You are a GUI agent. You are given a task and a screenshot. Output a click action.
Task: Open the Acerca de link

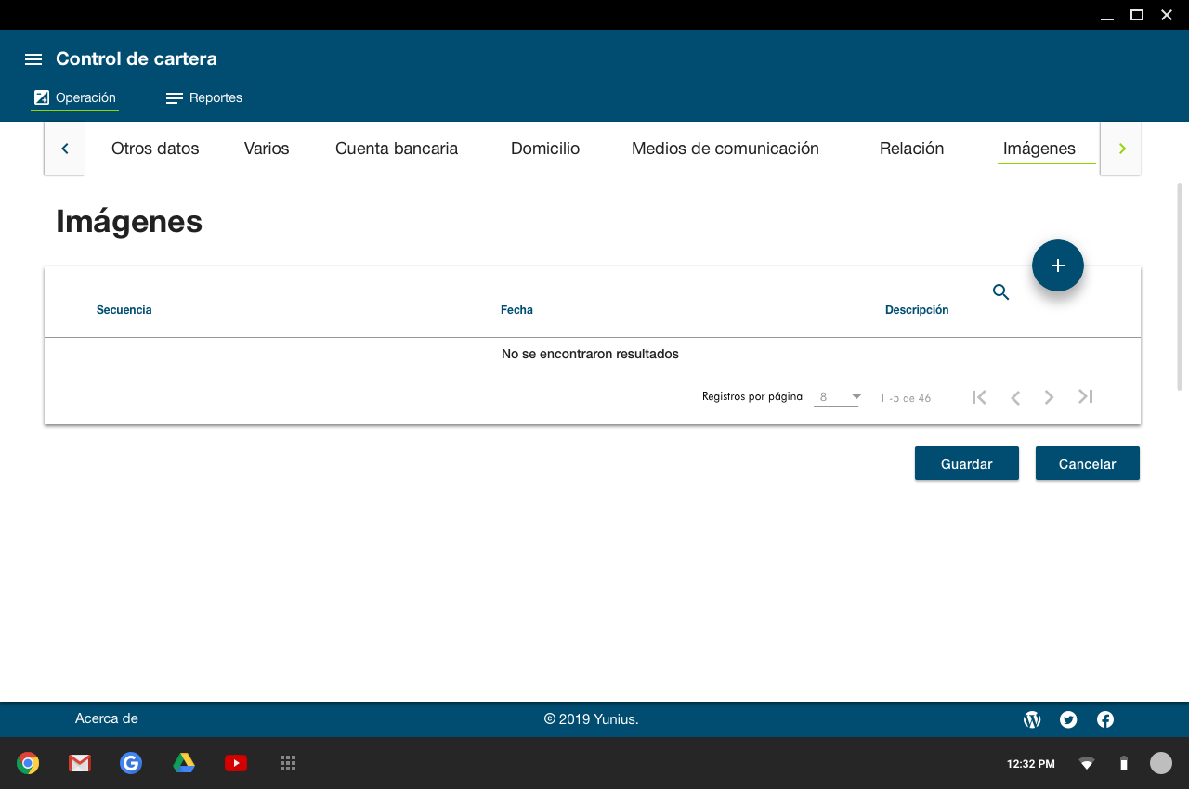(107, 718)
